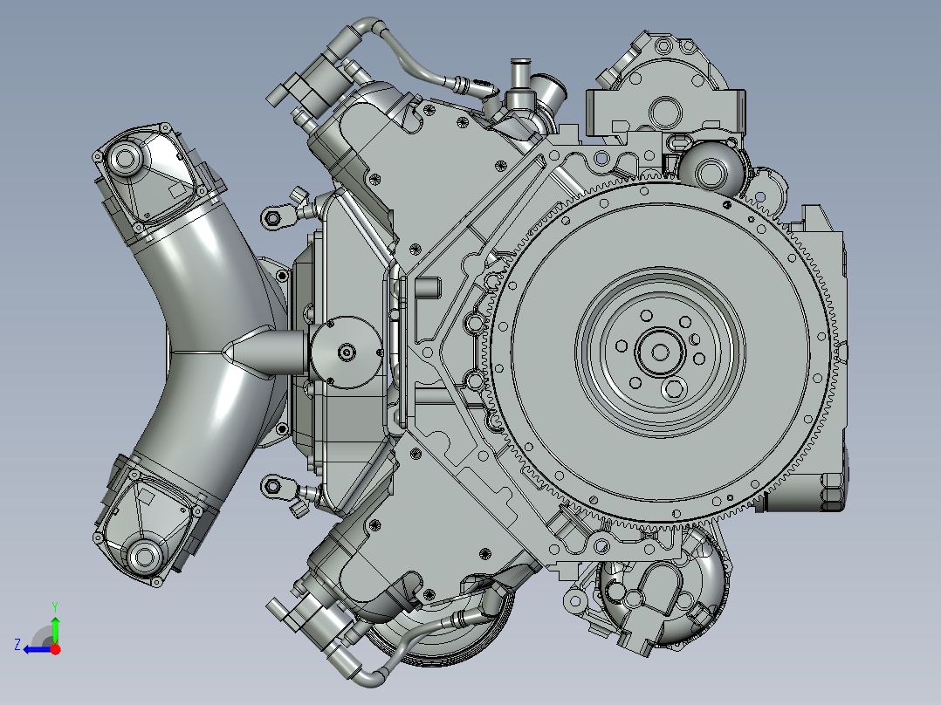
Task: Click the red X axis dot on the triad
Action: click(56, 650)
